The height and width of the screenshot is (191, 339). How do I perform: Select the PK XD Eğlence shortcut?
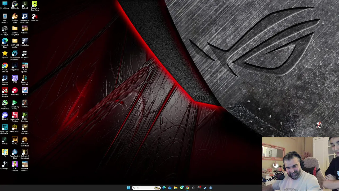click(25, 68)
